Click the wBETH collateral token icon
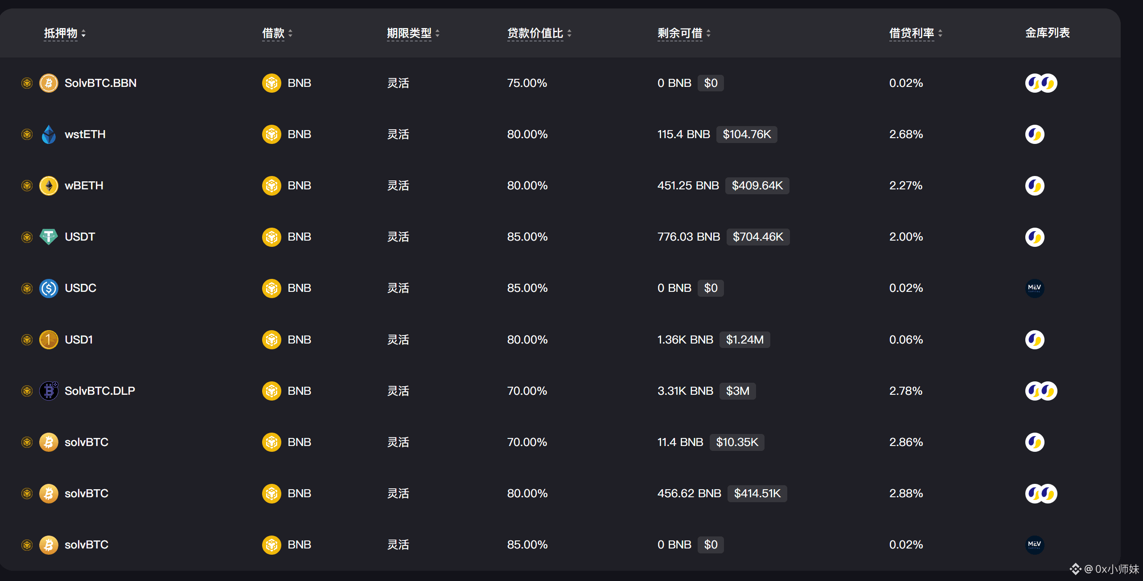 [49, 185]
